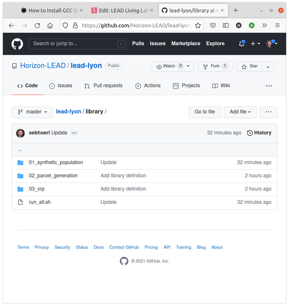Select the Code tab
The height and width of the screenshot is (306, 289).
point(28,86)
